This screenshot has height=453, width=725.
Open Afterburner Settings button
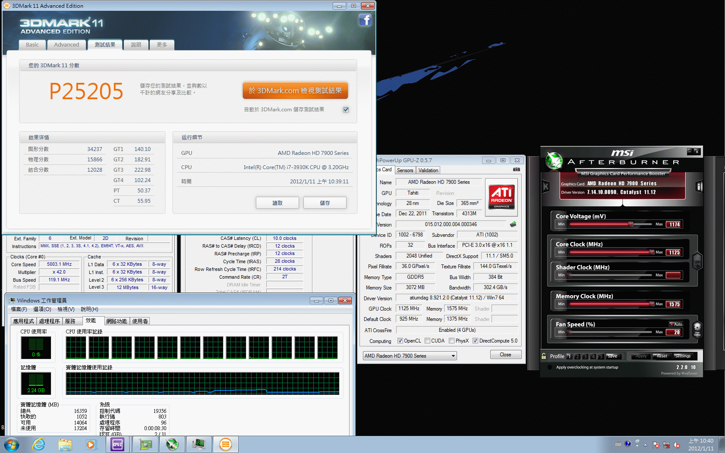pyautogui.click(x=683, y=356)
